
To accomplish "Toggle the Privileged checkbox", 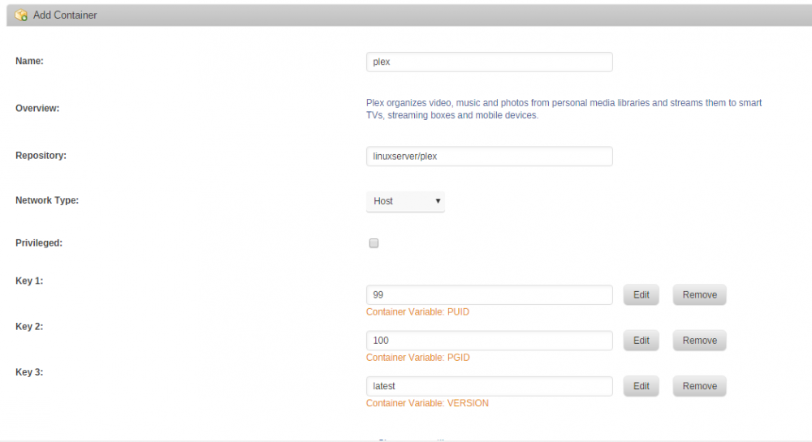I will click(374, 243).
